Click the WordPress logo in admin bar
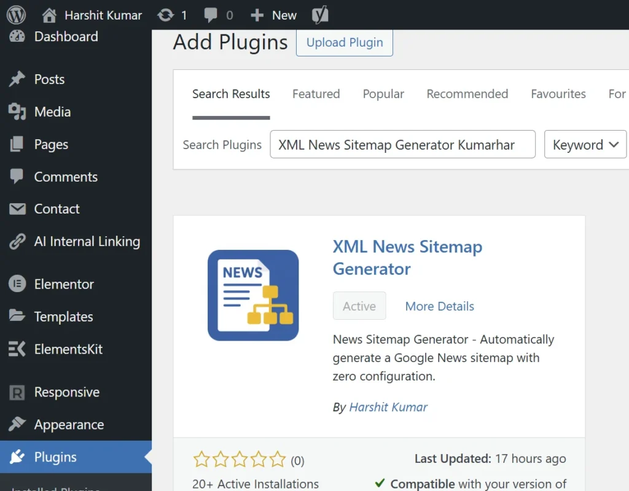The width and height of the screenshot is (629, 491). tap(17, 15)
